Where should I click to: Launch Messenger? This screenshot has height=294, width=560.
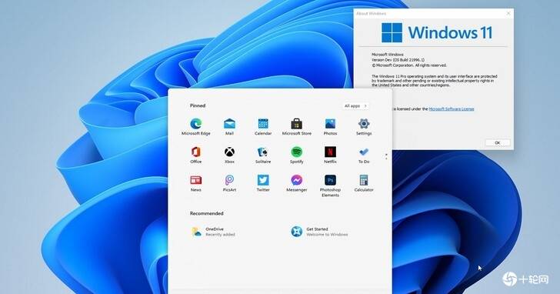(296, 183)
